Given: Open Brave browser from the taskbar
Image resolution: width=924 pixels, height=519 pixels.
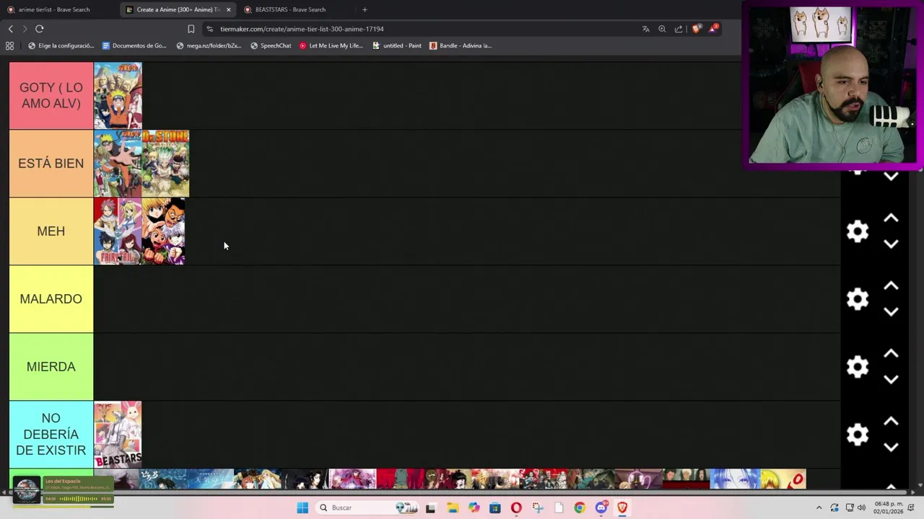Looking at the screenshot, I should click(622, 507).
